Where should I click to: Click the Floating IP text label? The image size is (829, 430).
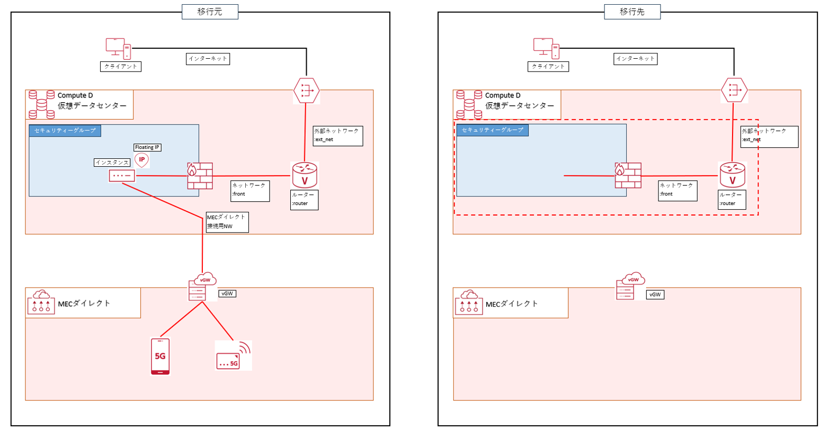pyautogui.click(x=147, y=147)
